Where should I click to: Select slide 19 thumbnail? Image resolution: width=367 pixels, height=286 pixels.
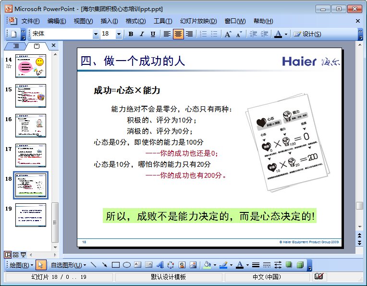[x=31, y=215]
